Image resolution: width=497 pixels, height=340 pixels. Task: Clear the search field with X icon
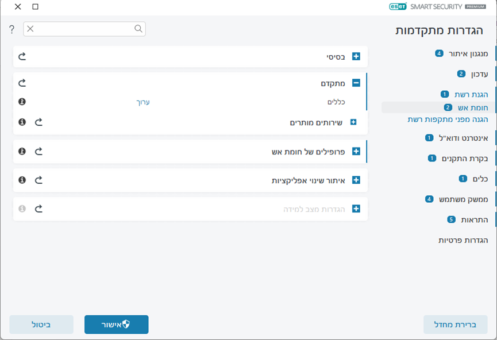point(30,29)
